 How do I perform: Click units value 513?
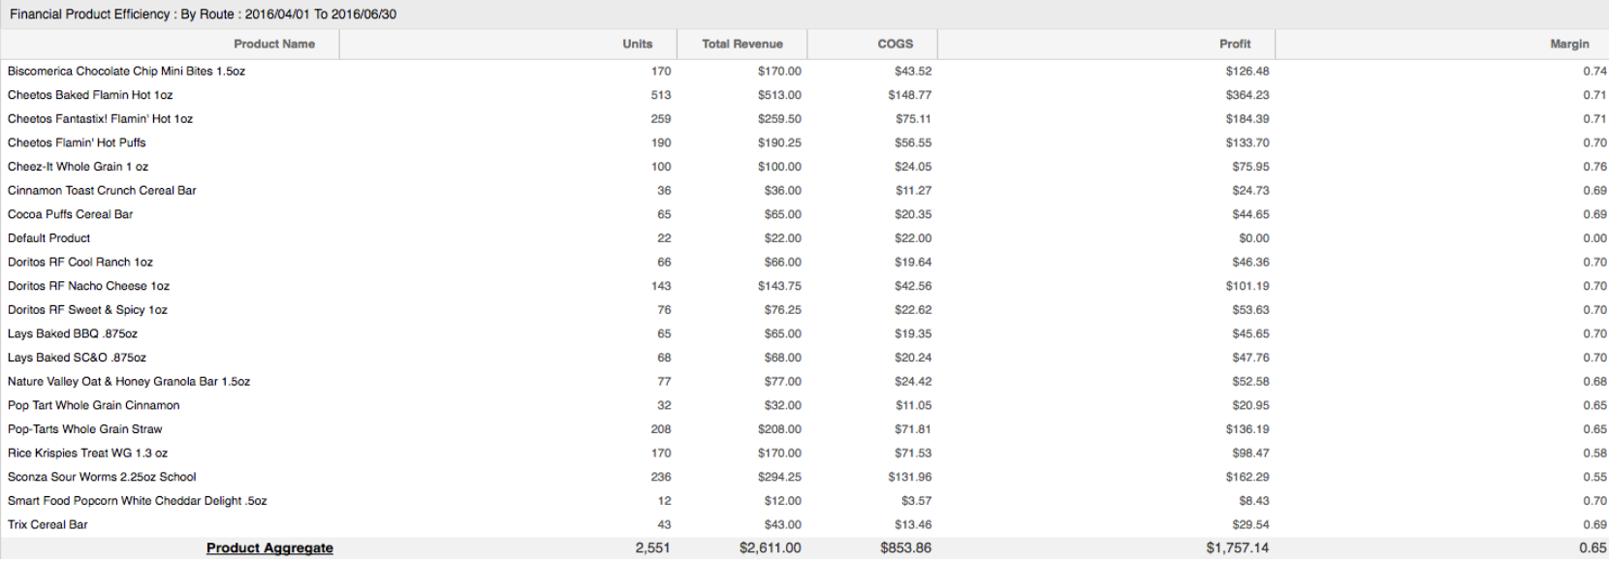pyautogui.click(x=661, y=95)
